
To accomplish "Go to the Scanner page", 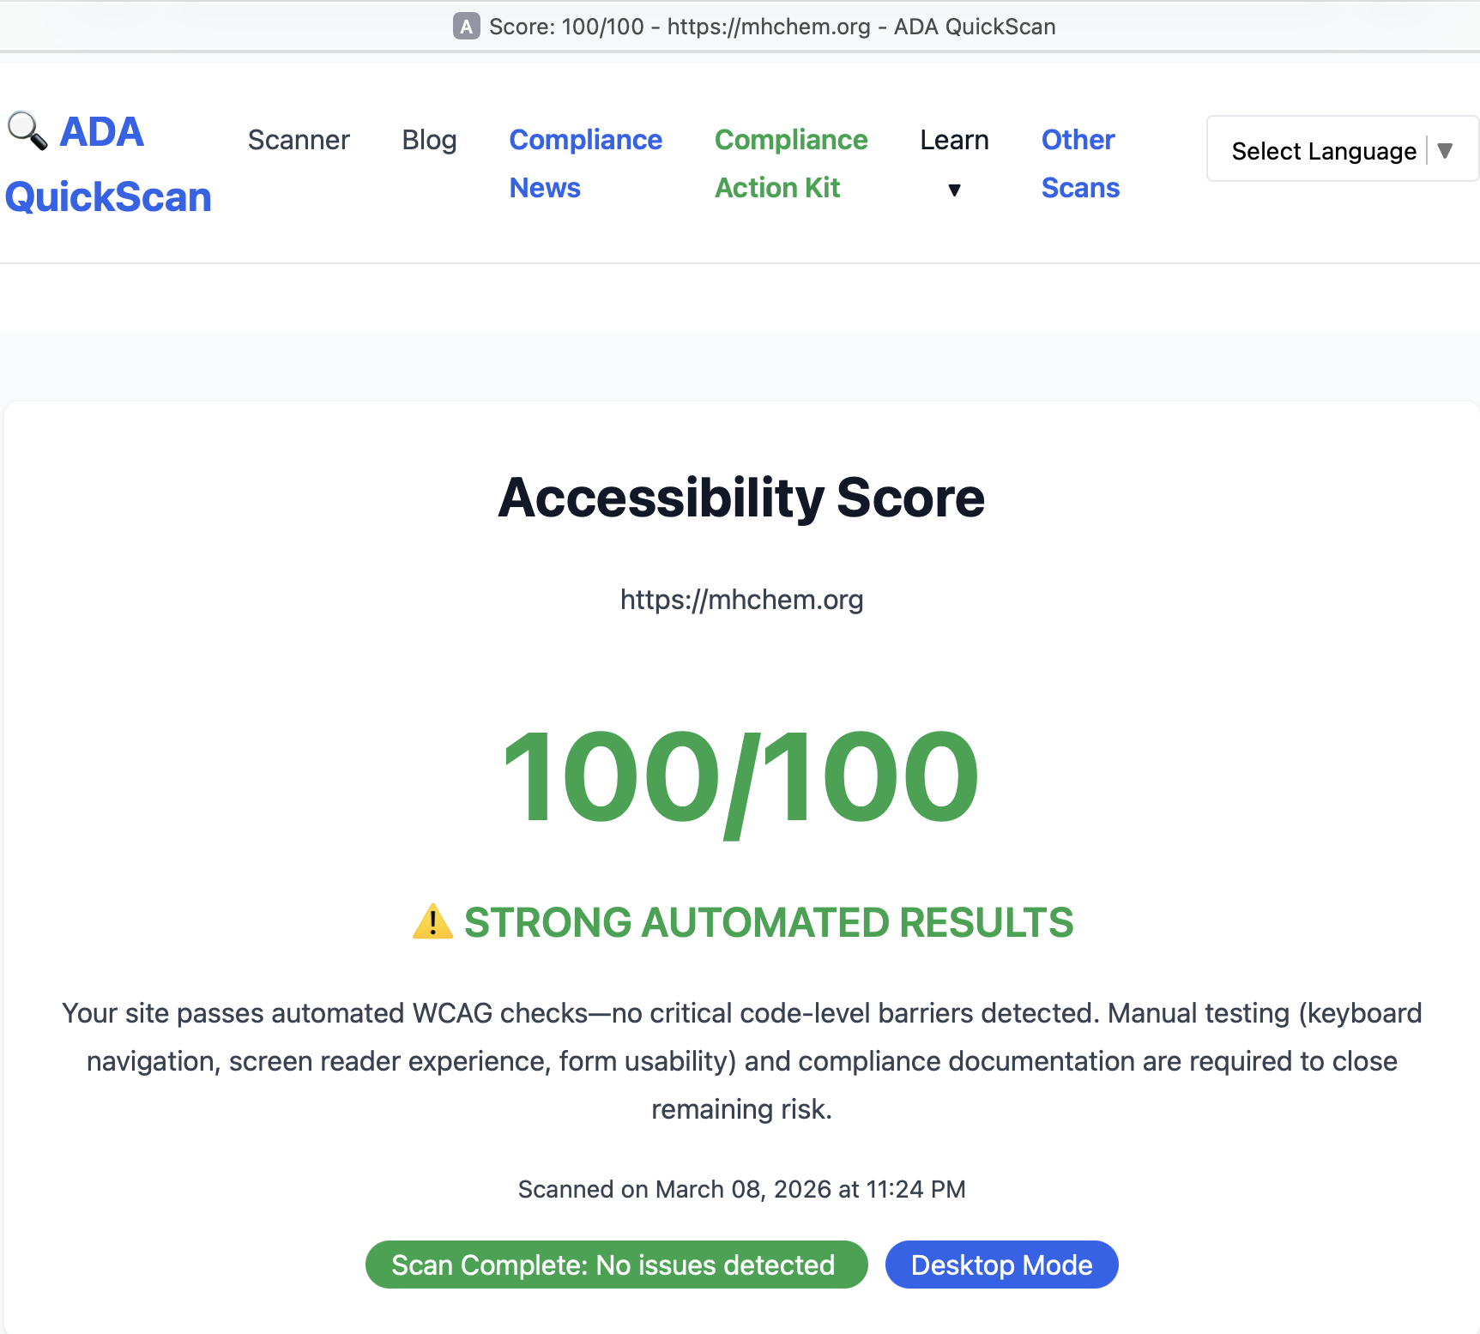I will 299,140.
